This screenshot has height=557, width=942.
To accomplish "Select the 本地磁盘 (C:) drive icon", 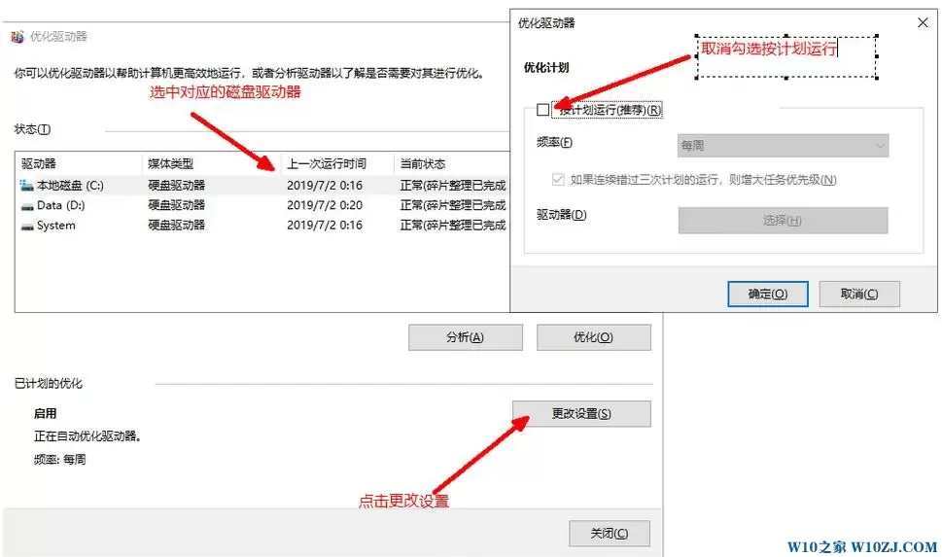I will tap(27, 185).
